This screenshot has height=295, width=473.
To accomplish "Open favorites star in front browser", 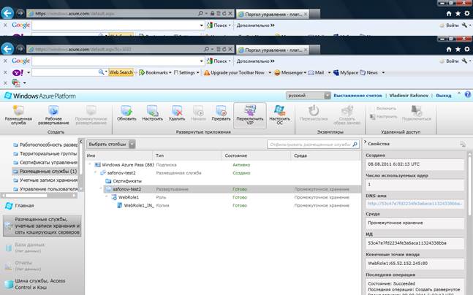I will [458, 49].
